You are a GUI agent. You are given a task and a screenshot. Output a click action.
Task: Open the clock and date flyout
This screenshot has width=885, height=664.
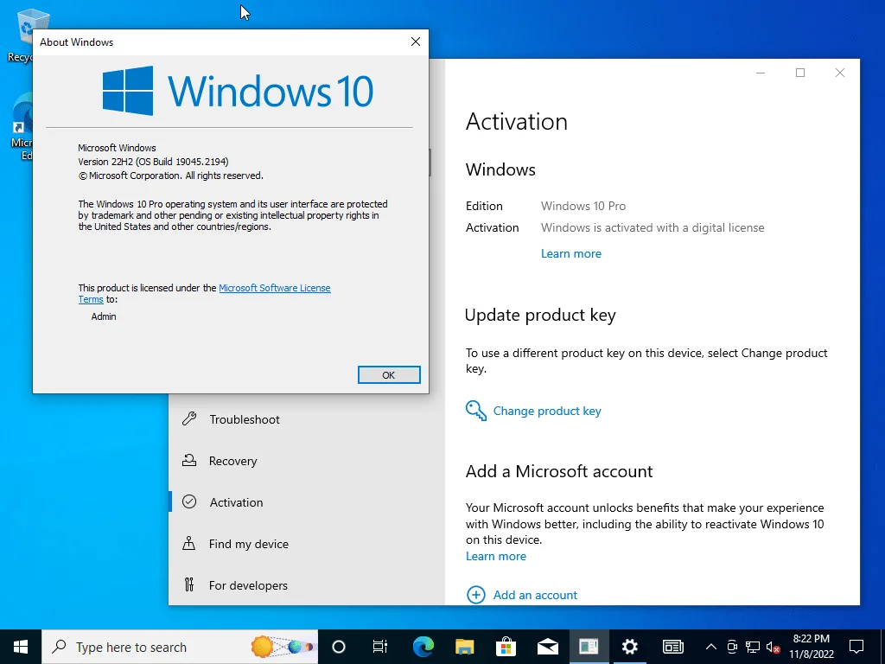(x=812, y=647)
